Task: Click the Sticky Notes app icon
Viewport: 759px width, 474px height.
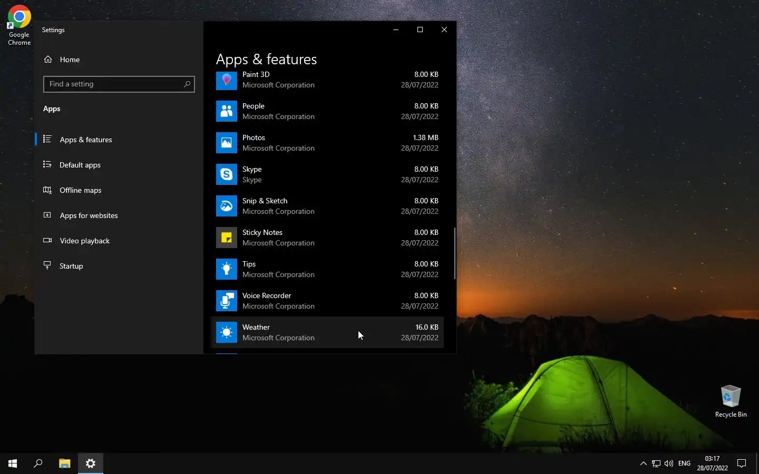Action: pos(227,238)
